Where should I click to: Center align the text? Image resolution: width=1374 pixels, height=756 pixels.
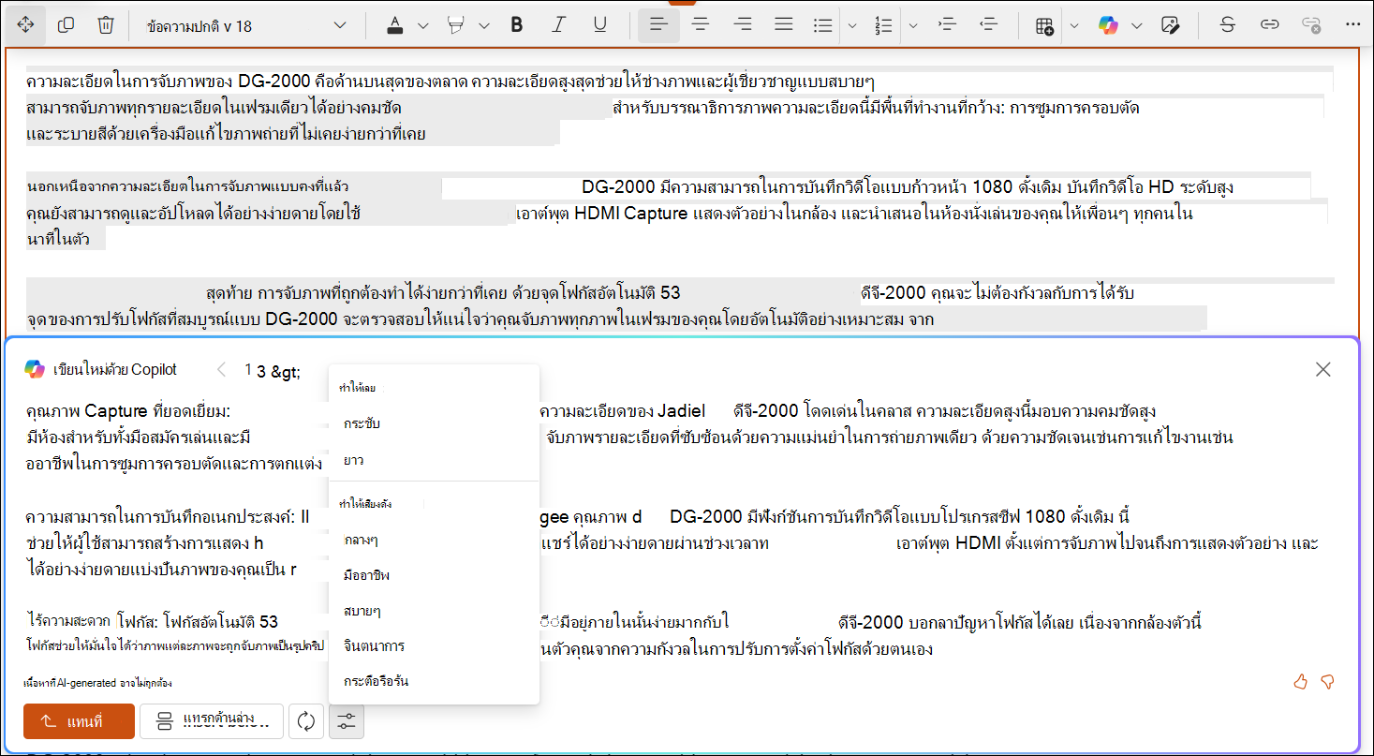(x=700, y=25)
